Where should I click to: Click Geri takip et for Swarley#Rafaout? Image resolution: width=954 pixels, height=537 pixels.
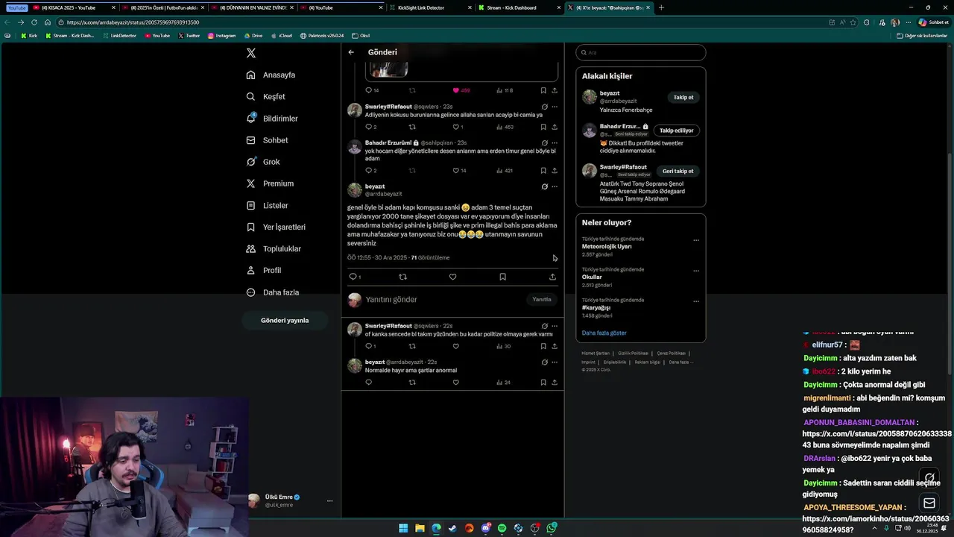[x=678, y=171]
